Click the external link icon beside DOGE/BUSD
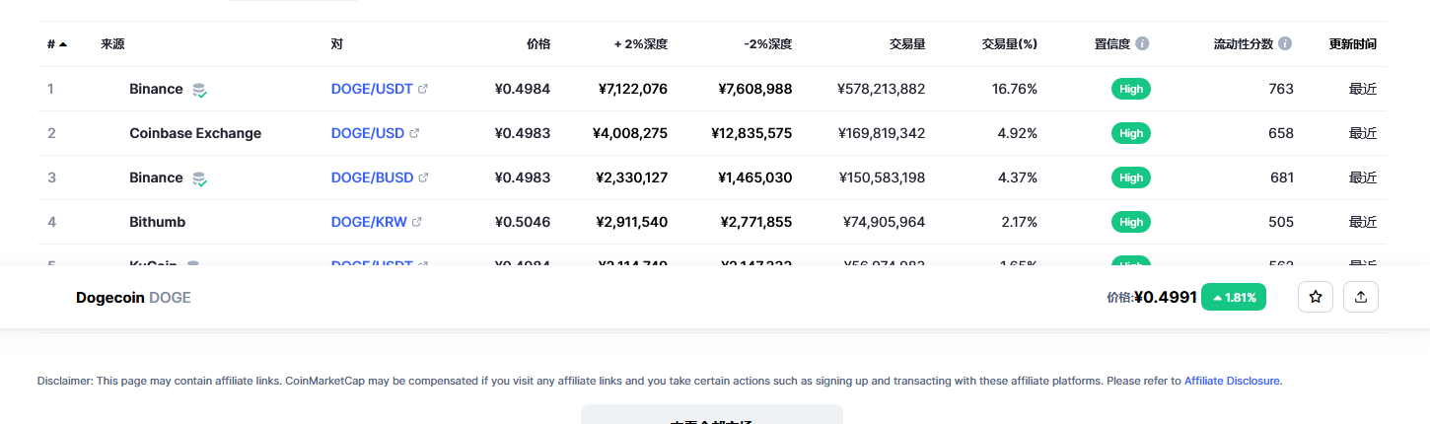Image resolution: width=1430 pixels, height=424 pixels. (423, 177)
